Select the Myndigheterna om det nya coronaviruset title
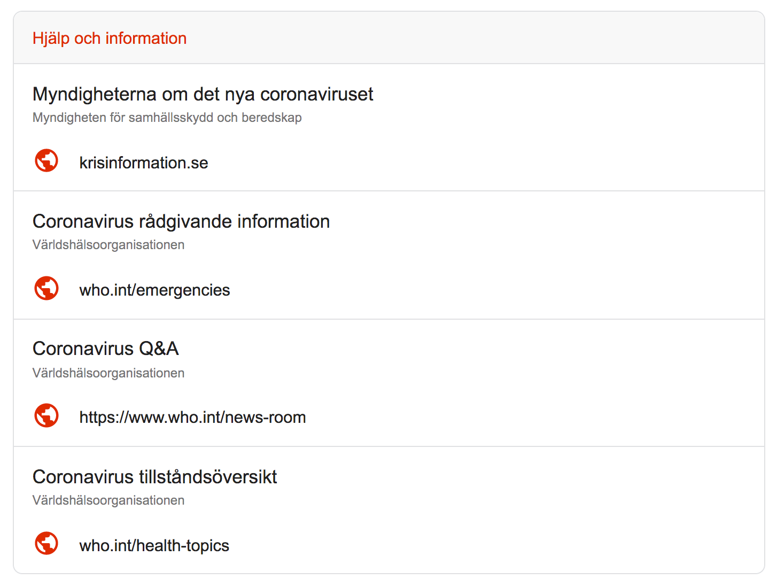777x587 pixels. click(203, 94)
